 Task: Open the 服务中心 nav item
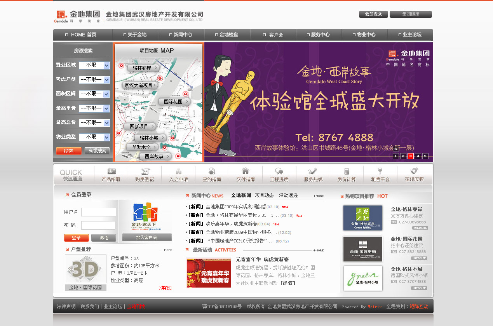319,35
